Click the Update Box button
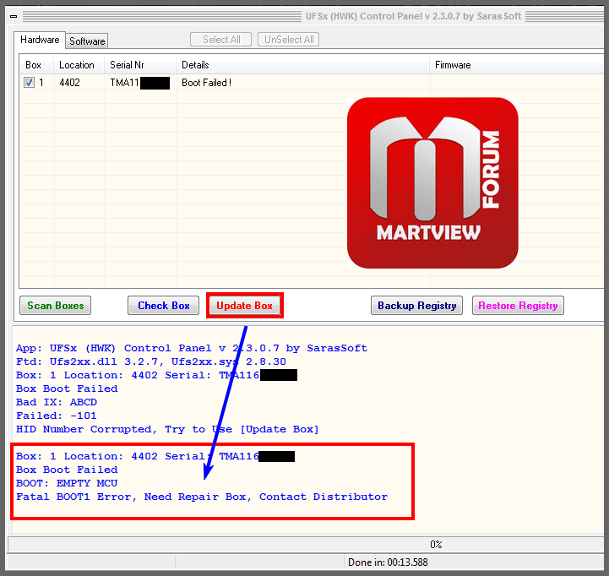The width and height of the screenshot is (609, 576). click(x=245, y=305)
